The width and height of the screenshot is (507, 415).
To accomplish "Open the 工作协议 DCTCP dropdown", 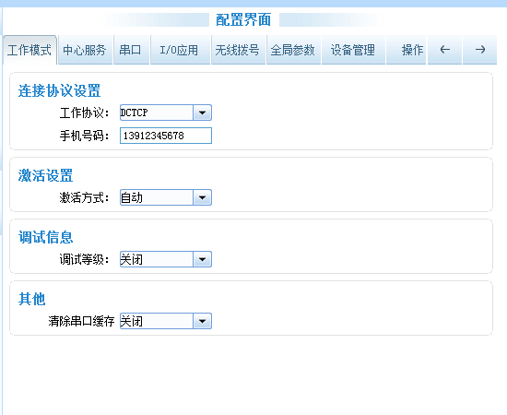I will (166, 113).
